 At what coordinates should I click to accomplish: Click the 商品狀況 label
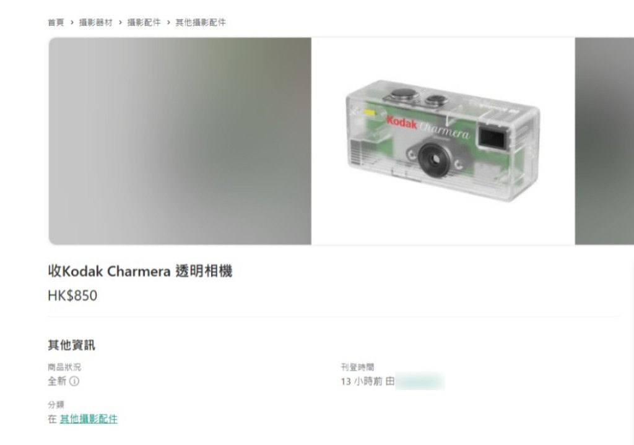64,367
